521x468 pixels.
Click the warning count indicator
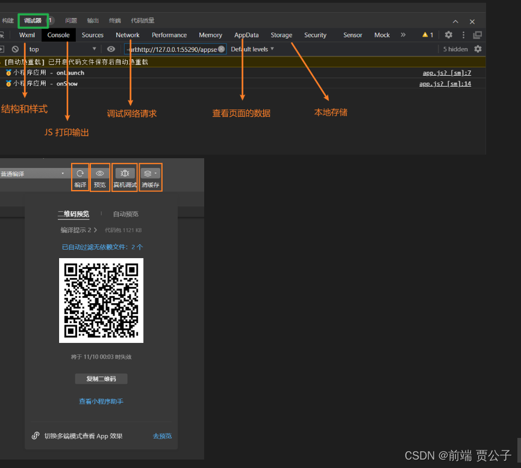click(428, 35)
